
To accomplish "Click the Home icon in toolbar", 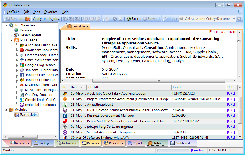I will tap(107, 19).
